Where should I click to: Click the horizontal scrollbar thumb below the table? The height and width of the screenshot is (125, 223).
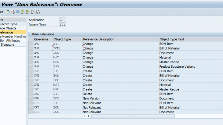pyautogui.click(x=133, y=116)
